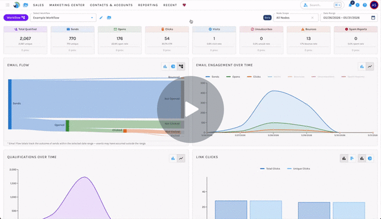Viewport: 381px width, 219px height.
Task: Clear the Node Scope selection
Action: click(x=312, y=18)
